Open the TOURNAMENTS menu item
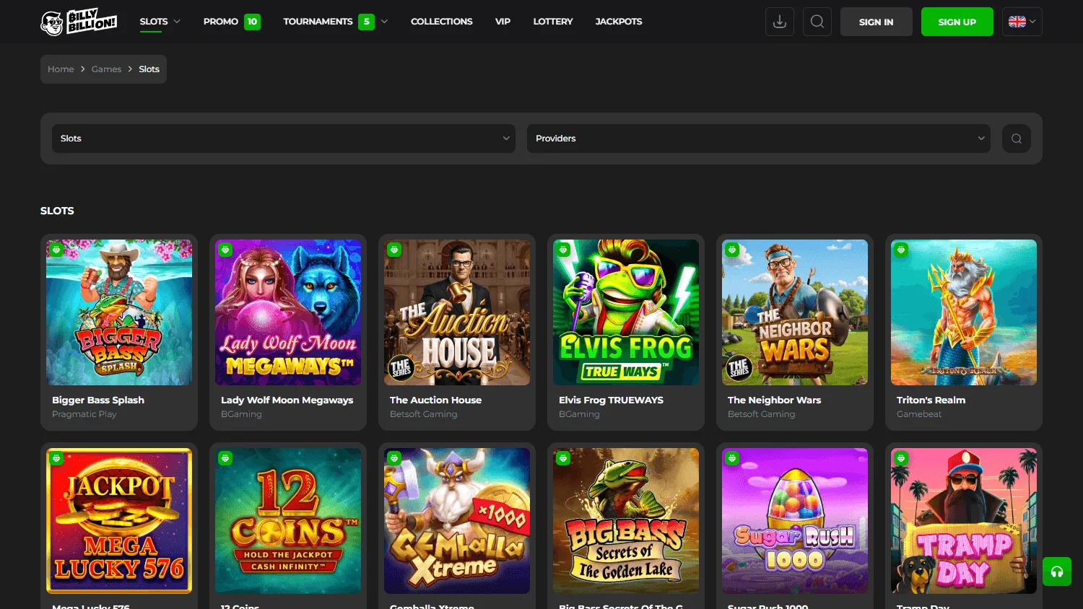 click(318, 22)
